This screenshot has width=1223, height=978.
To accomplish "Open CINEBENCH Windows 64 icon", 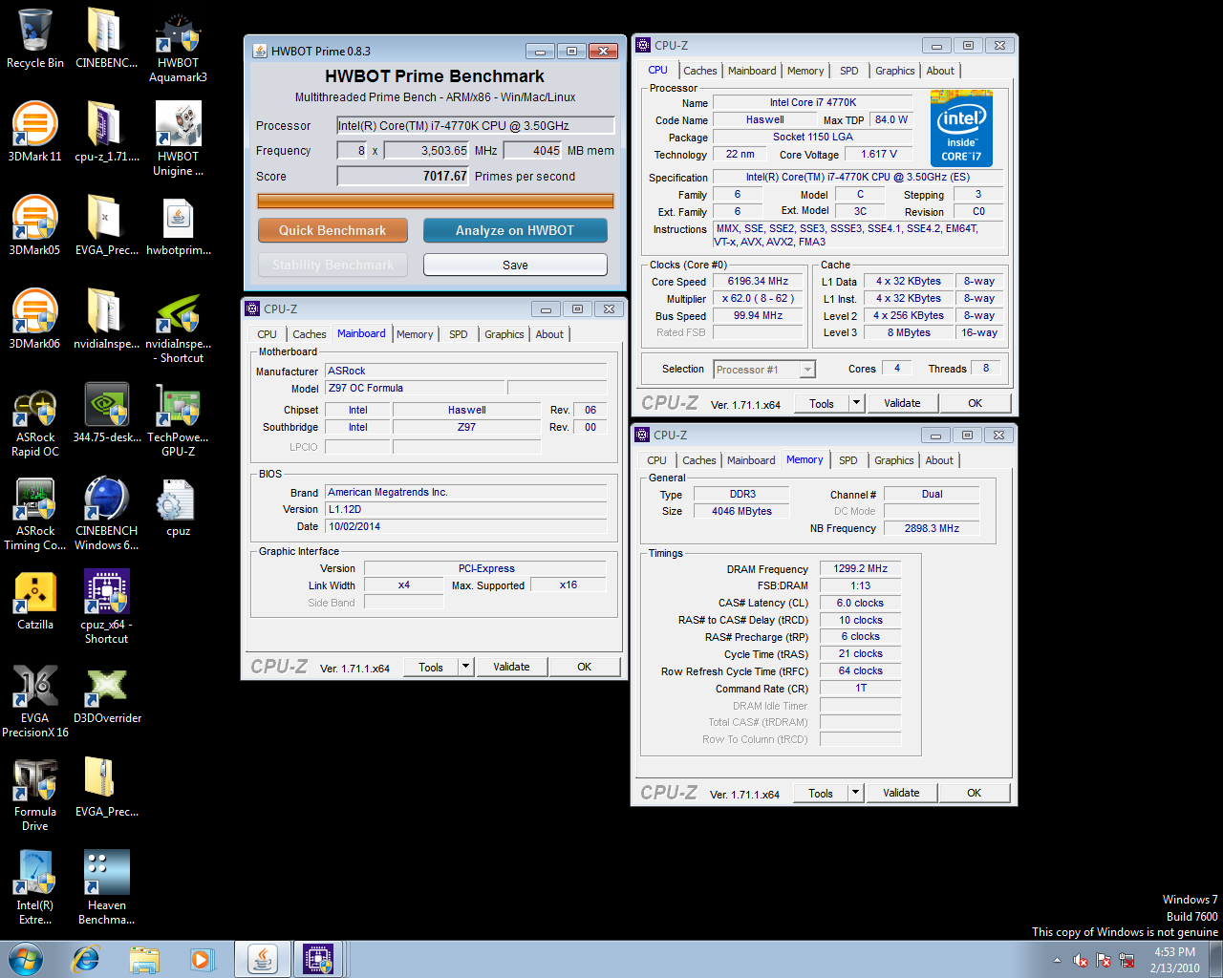I will coord(106,515).
